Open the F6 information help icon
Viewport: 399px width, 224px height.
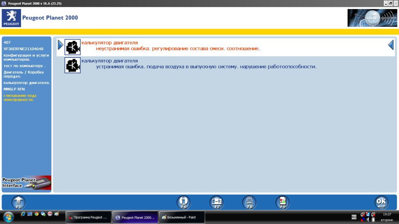(x=184, y=202)
